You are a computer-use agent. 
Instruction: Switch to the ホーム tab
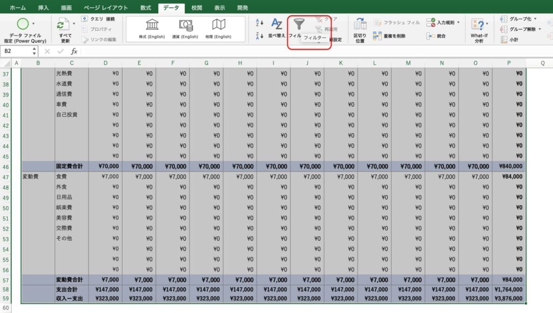click(18, 8)
